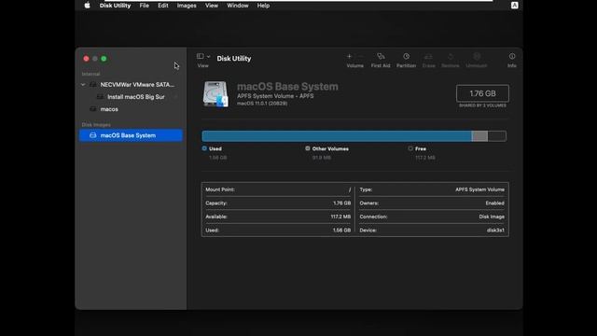Open the Help menu
This screenshot has width=597, height=336.
[263, 6]
